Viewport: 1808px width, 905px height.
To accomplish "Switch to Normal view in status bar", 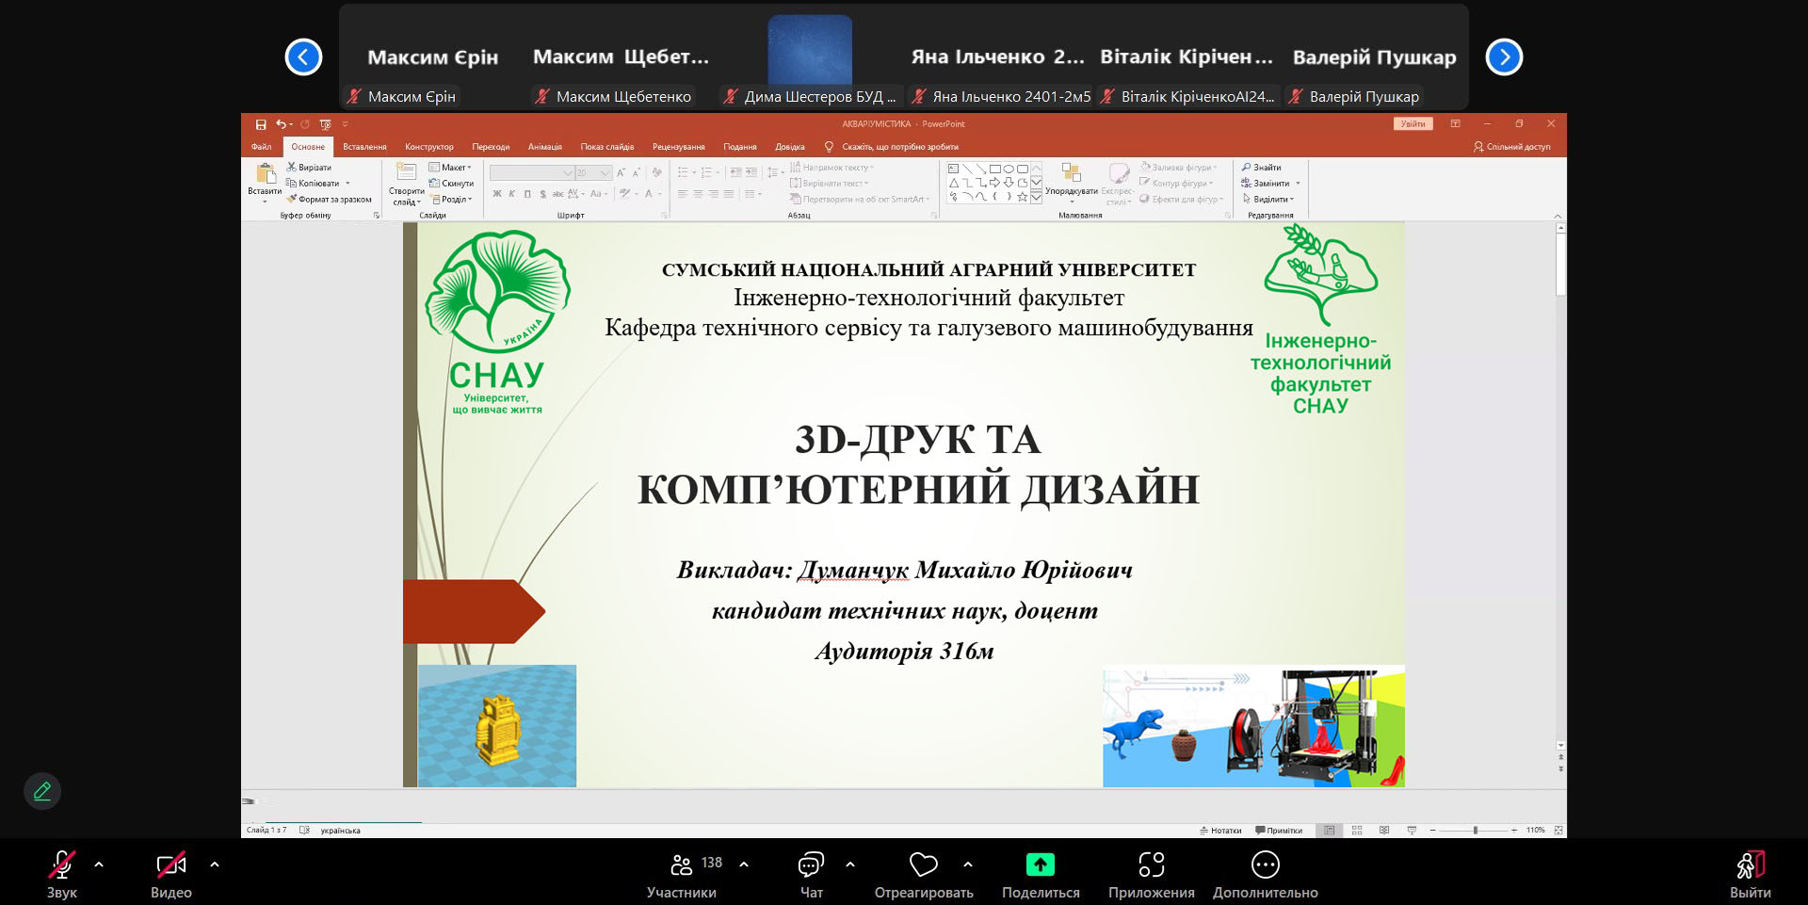I will tap(1330, 830).
